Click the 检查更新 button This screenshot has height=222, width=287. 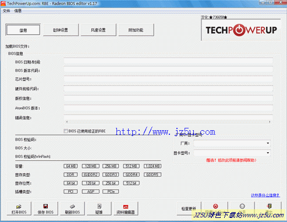click(x=189, y=209)
